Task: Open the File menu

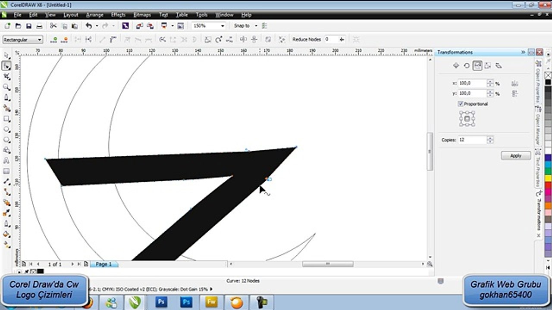Action: click(17, 15)
